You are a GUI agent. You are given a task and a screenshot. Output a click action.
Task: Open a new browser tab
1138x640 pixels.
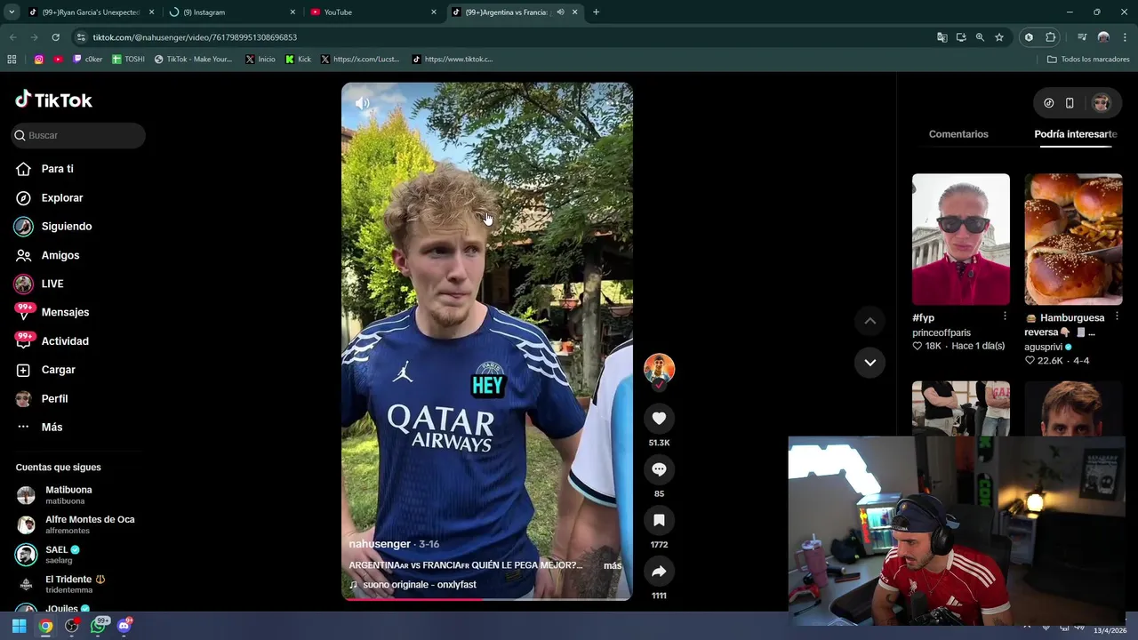(x=596, y=12)
